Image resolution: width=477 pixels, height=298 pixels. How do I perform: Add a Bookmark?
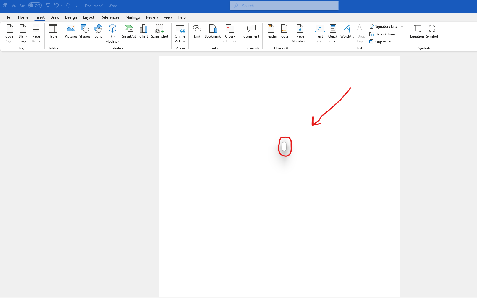tap(213, 31)
